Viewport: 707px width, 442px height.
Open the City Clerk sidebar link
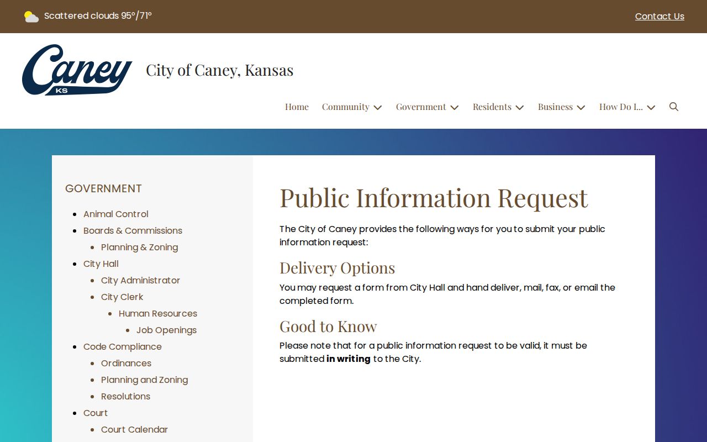pyautogui.click(x=122, y=297)
